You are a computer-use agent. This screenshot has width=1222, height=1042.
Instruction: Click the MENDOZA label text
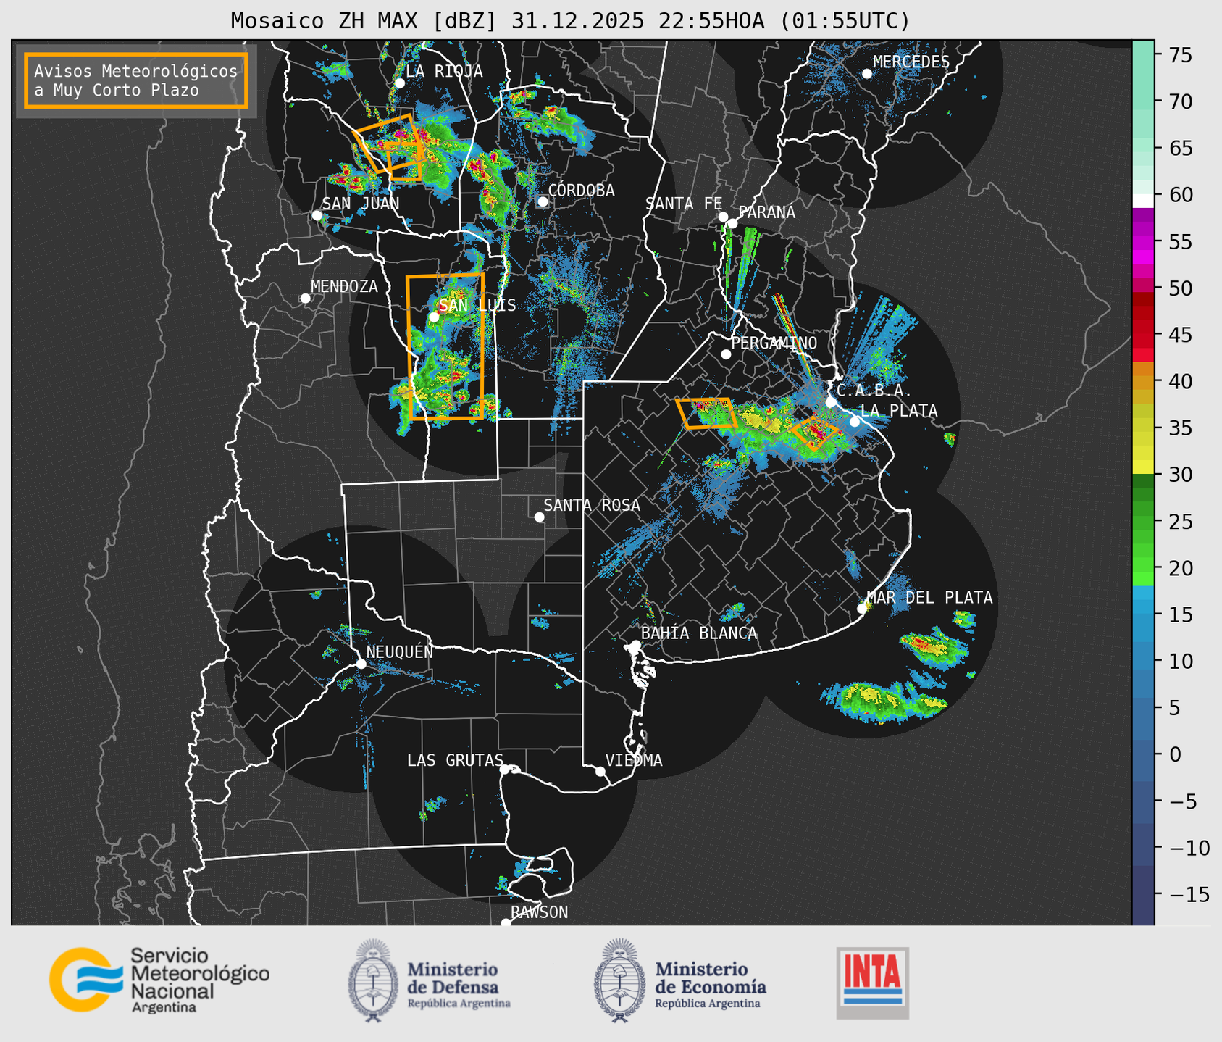345,286
